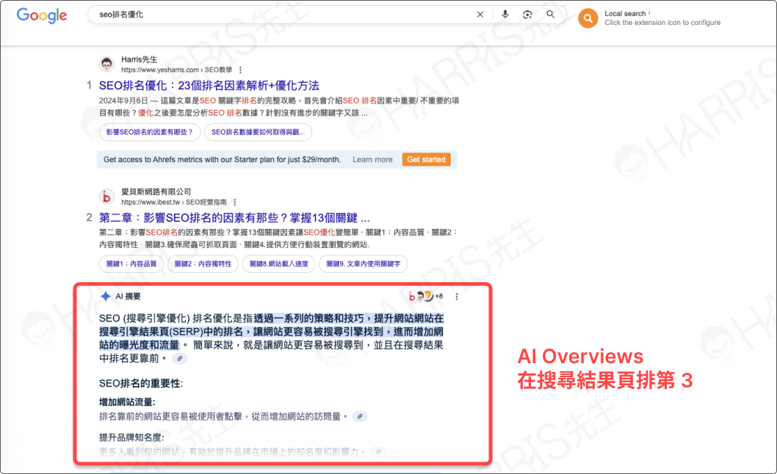Open more options for ibest.tw result
Screen dimensions: 777x474
[235, 202]
